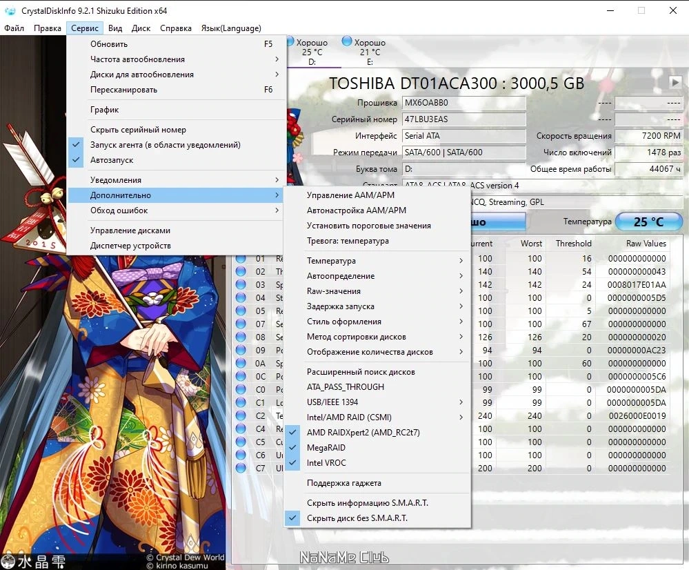Image resolution: width=689 pixels, height=570 pixels.
Task: Expand the 'Задержка запуска' submenu
Action: point(377,306)
